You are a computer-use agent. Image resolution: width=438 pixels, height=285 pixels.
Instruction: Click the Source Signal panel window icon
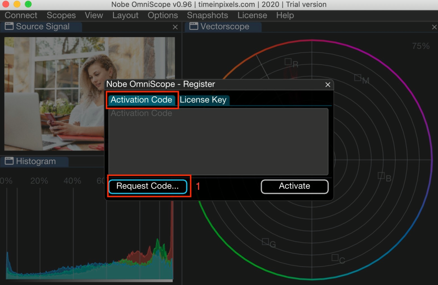pos(9,26)
